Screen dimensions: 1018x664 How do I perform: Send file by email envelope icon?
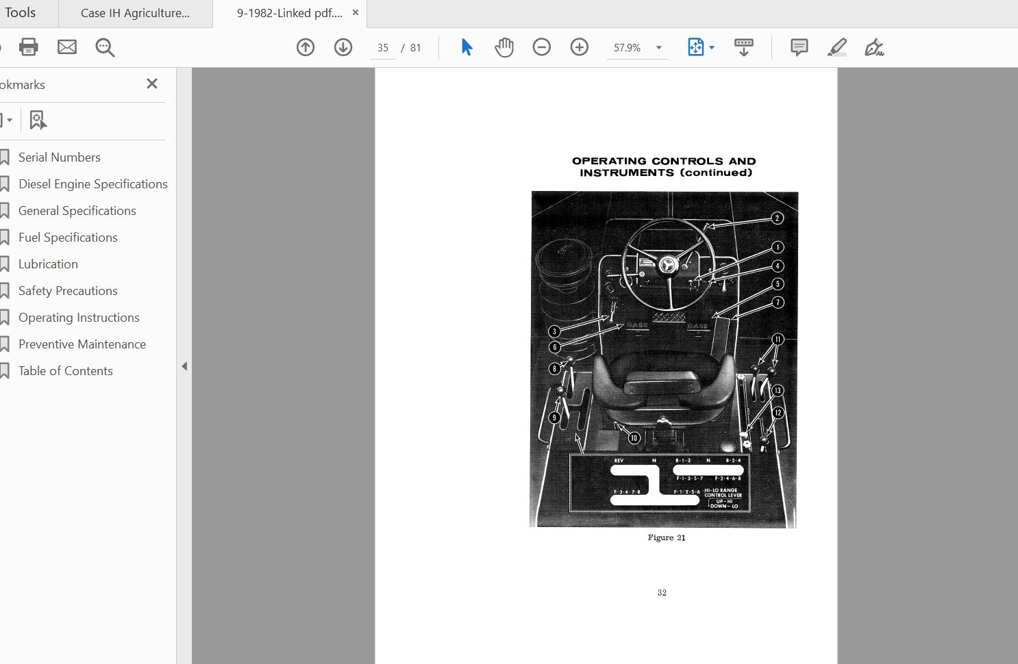[67, 47]
